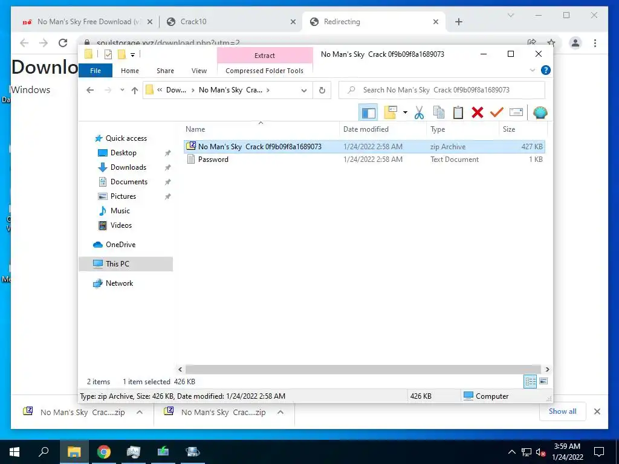Click the Dow... breadcrumb in address bar

(x=176, y=90)
